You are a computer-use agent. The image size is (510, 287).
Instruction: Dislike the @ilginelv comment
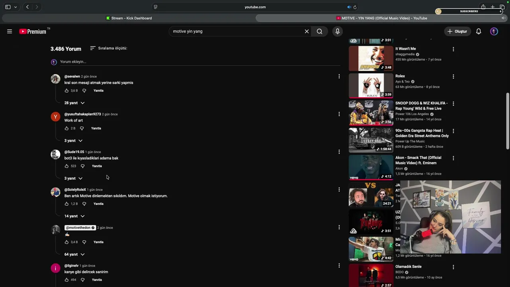pyautogui.click(x=82, y=280)
